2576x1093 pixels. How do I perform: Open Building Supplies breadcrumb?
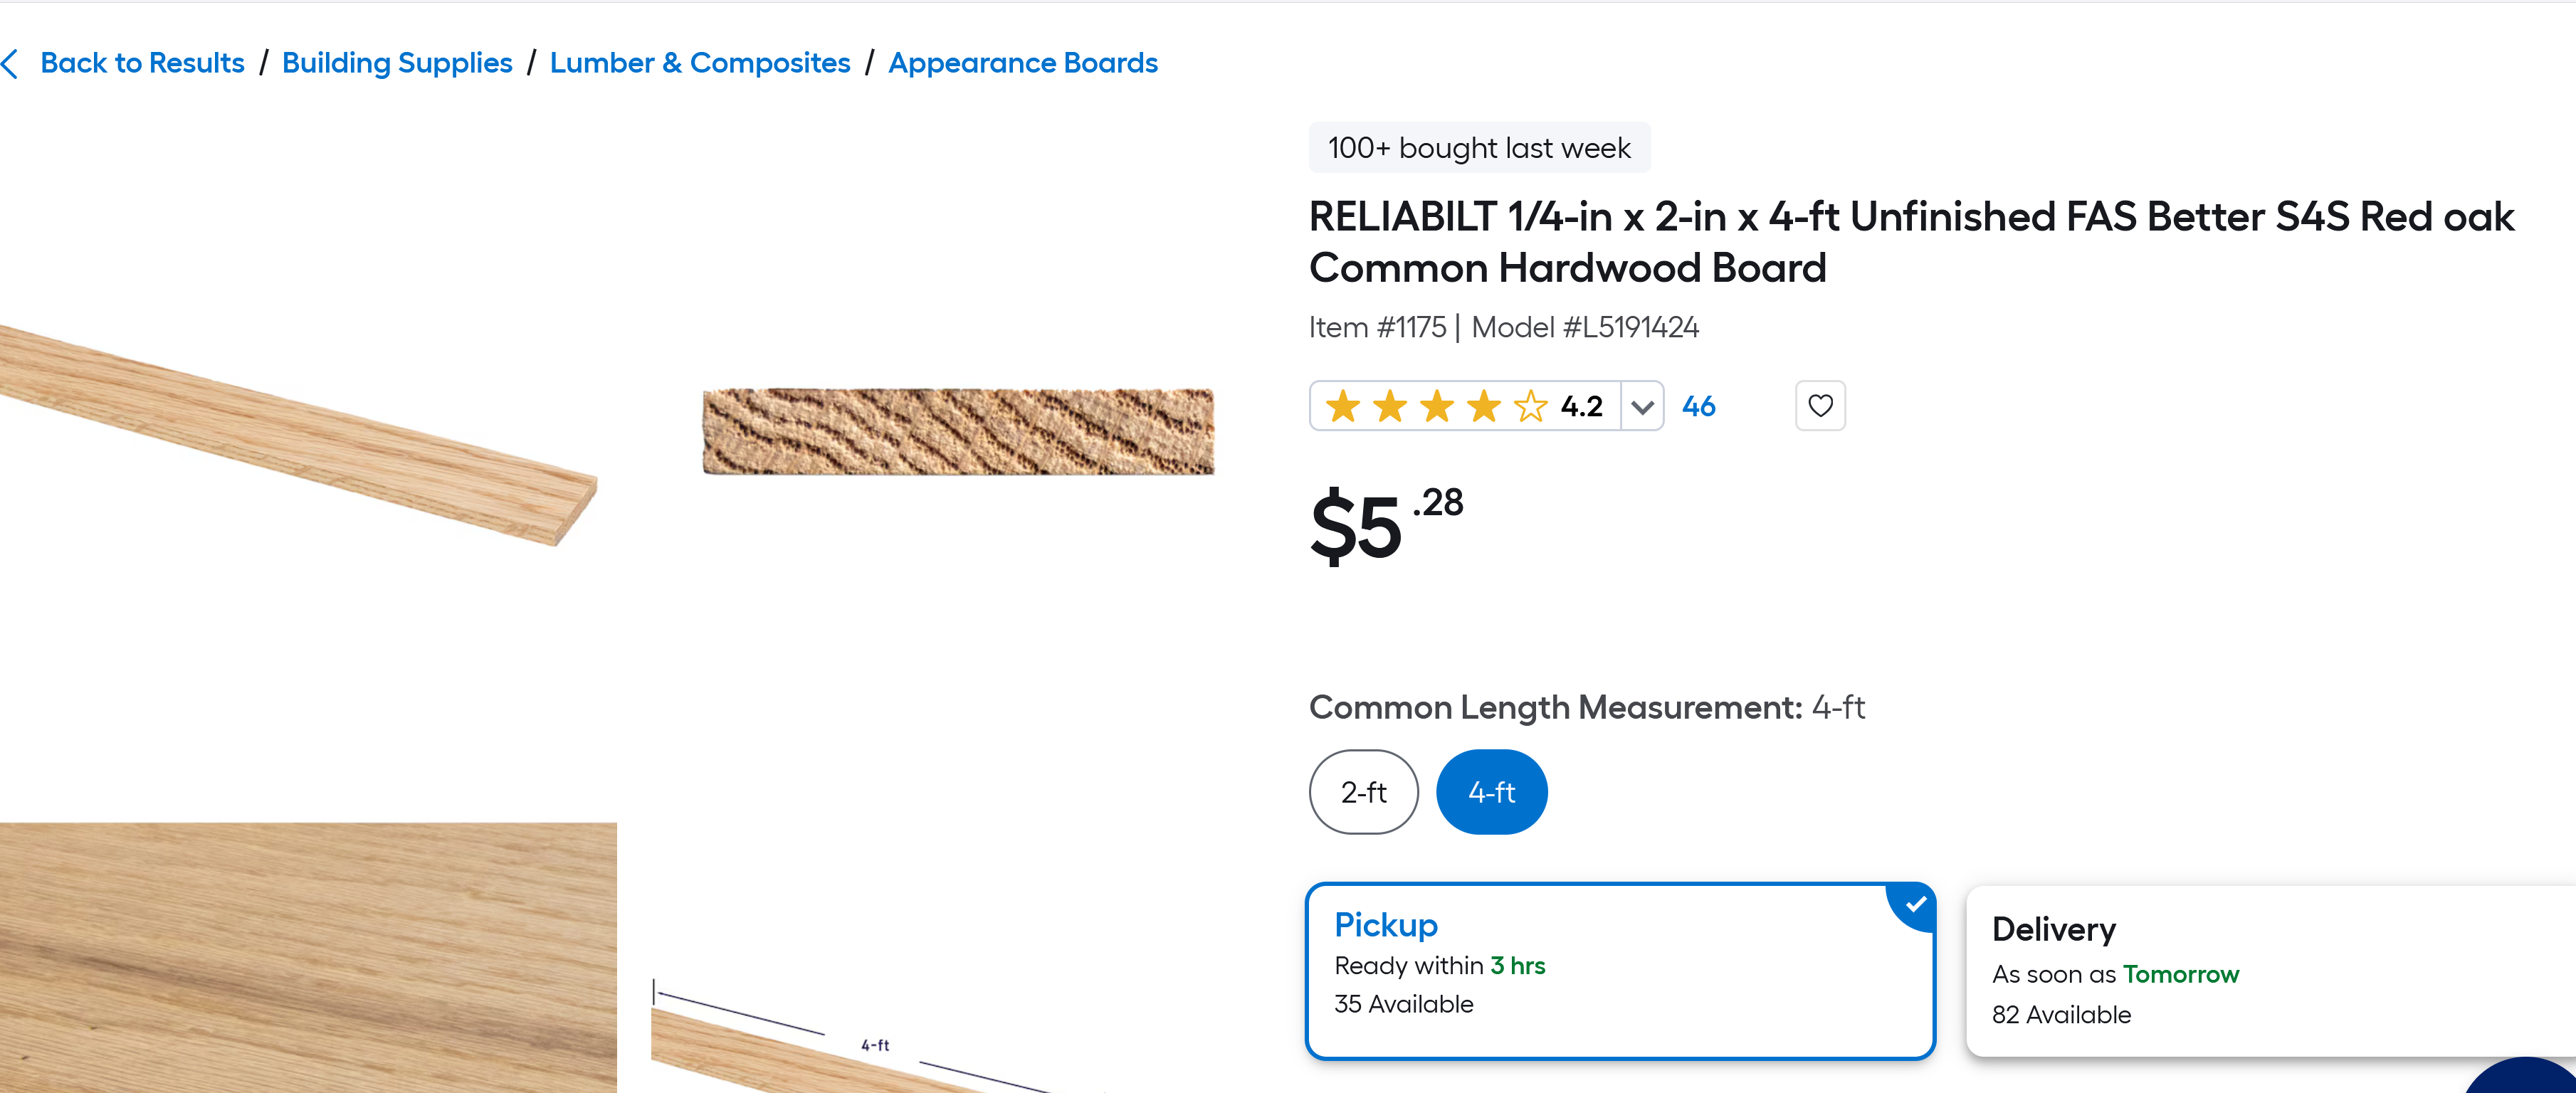tap(397, 63)
